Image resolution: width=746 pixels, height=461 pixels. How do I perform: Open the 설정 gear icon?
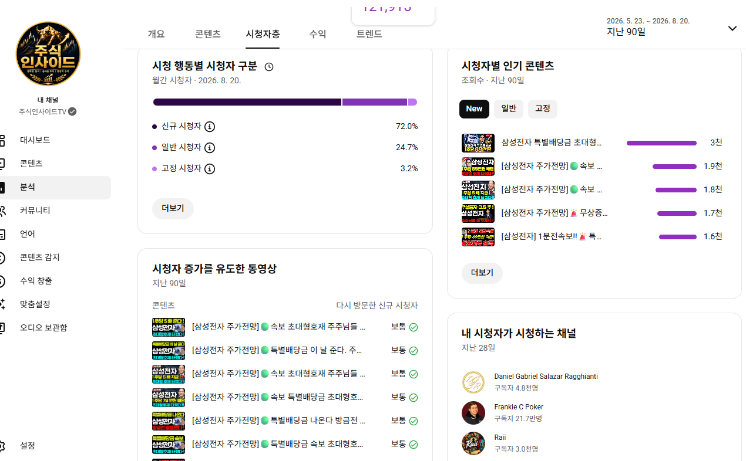pos(2,446)
